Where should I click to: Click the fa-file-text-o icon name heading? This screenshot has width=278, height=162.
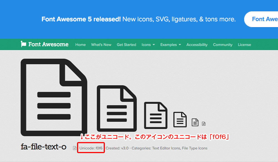pos(44,147)
